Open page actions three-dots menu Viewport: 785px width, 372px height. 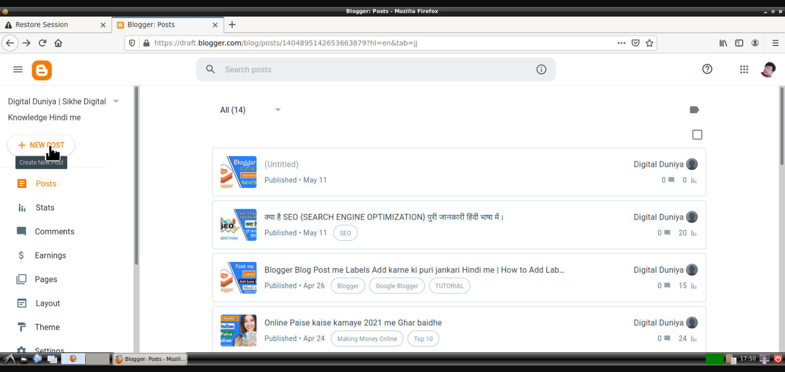(x=622, y=43)
